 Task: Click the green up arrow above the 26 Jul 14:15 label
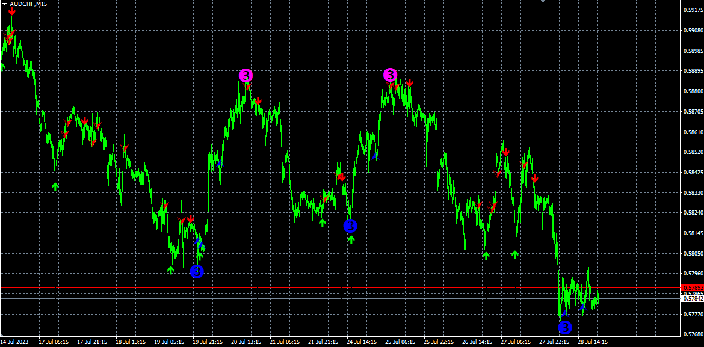tap(486, 256)
